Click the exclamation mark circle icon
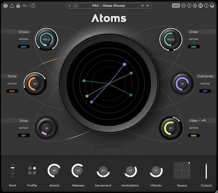The height and width of the screenshot is (193, 218). [x=206, y=6]
